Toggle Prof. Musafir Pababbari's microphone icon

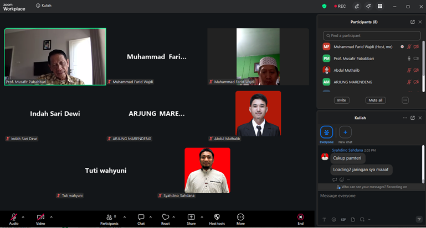coord(409,59)
